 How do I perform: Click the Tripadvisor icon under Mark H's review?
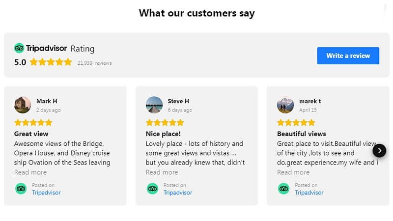pyautogui.click(x=21, y=189)
